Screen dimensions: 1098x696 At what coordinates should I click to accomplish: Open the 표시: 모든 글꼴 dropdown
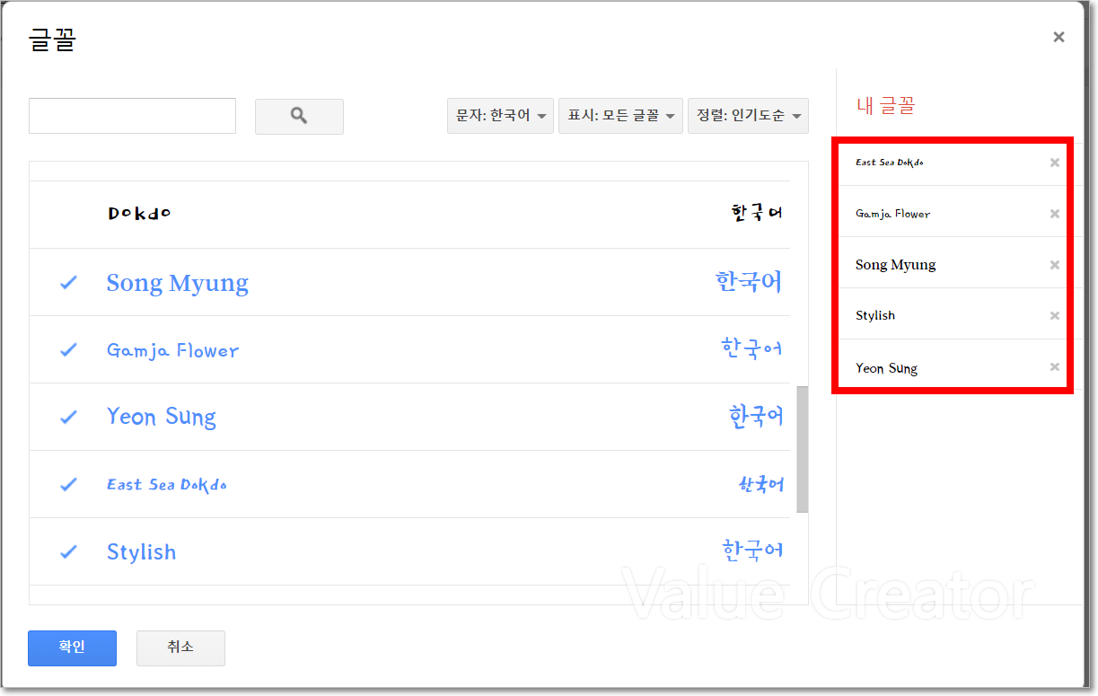(620, 116)
